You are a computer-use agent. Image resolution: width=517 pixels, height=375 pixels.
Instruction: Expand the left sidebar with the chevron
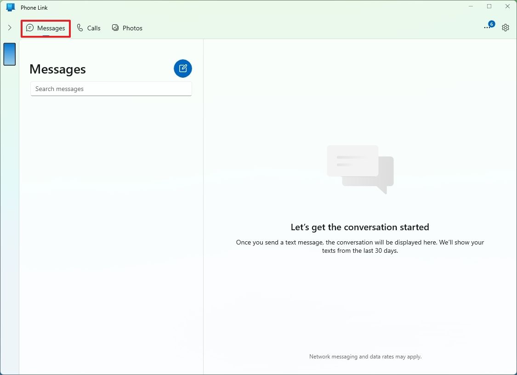[9, 27]
